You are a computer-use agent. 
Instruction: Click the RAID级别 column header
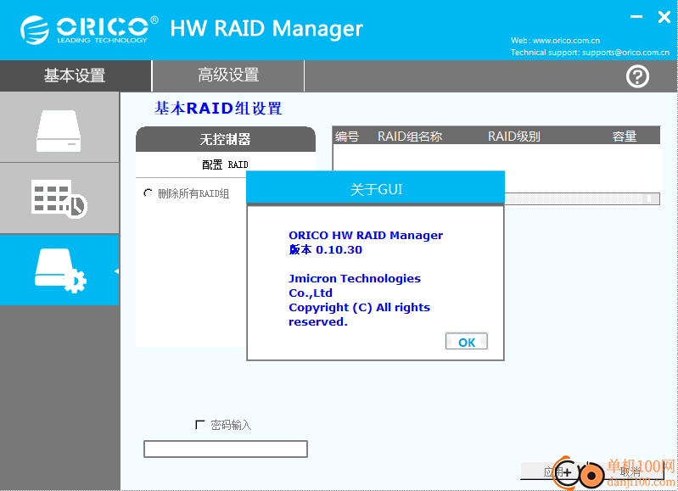514,137
